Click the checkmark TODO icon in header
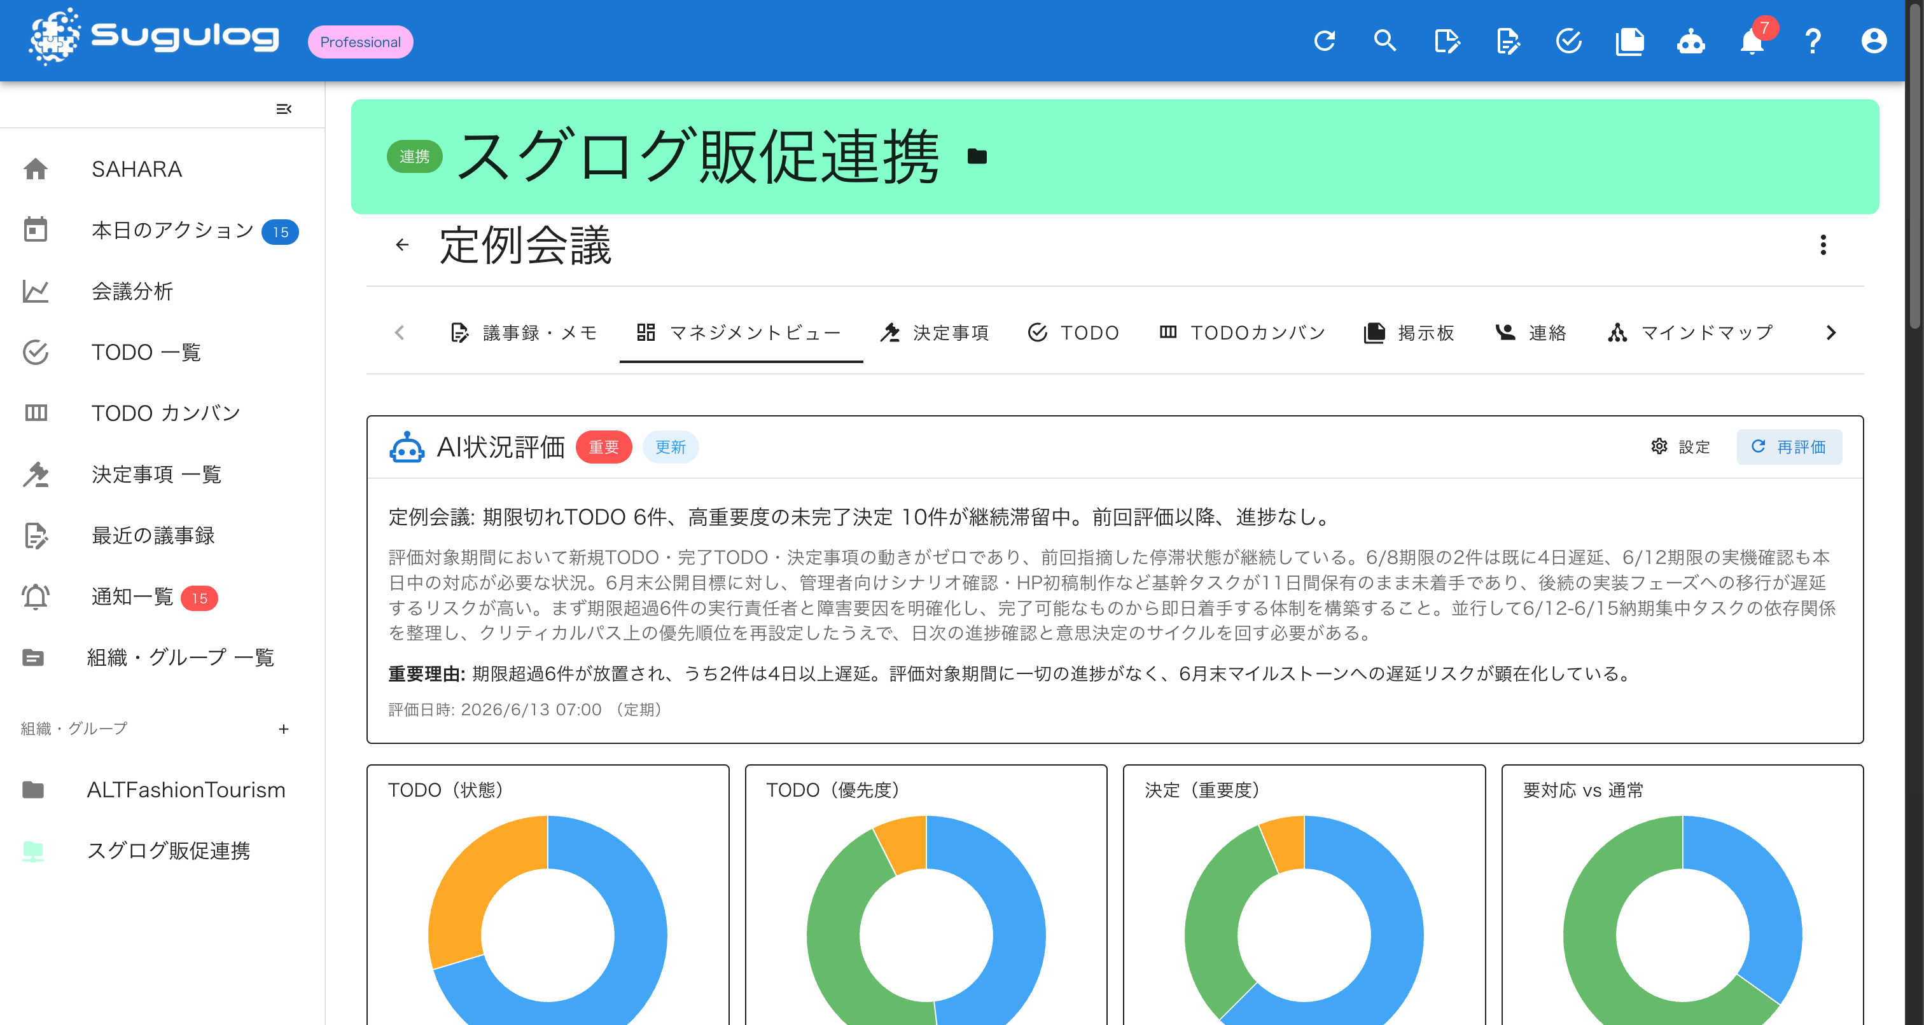Image resolution: width=1924 pixels, height=1025 pixels. click(1568, 41)
